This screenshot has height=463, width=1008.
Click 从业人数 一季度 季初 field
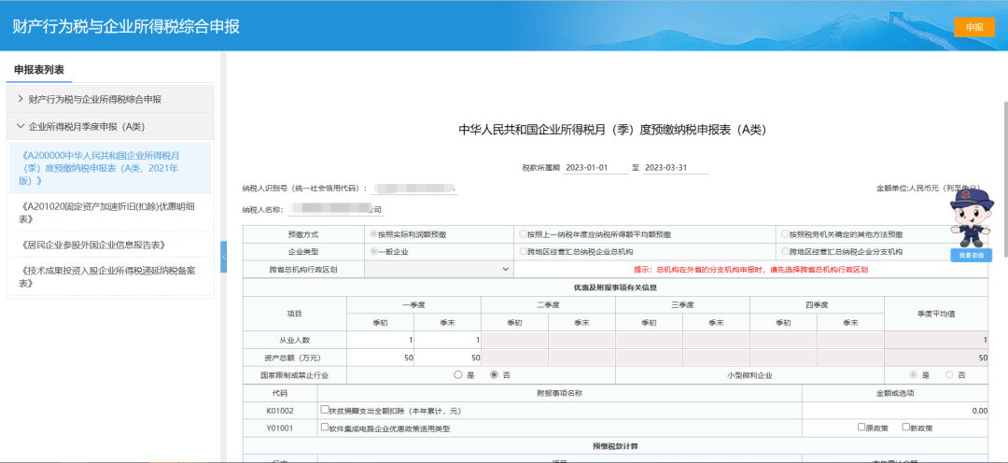tap(380, 340)
